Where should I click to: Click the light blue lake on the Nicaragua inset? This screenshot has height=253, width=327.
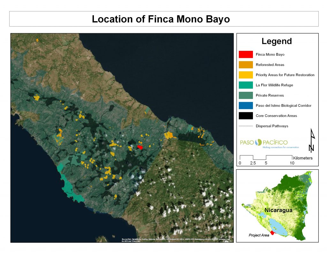click(278, 227)
